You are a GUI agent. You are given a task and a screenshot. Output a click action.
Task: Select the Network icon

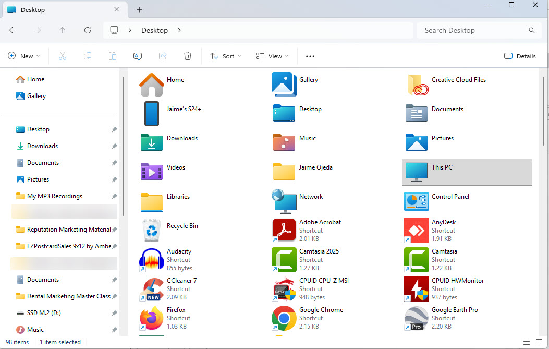(x=284, y=201)
